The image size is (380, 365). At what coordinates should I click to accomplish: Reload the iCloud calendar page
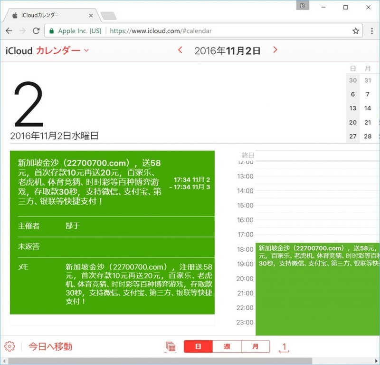(36, 31)
